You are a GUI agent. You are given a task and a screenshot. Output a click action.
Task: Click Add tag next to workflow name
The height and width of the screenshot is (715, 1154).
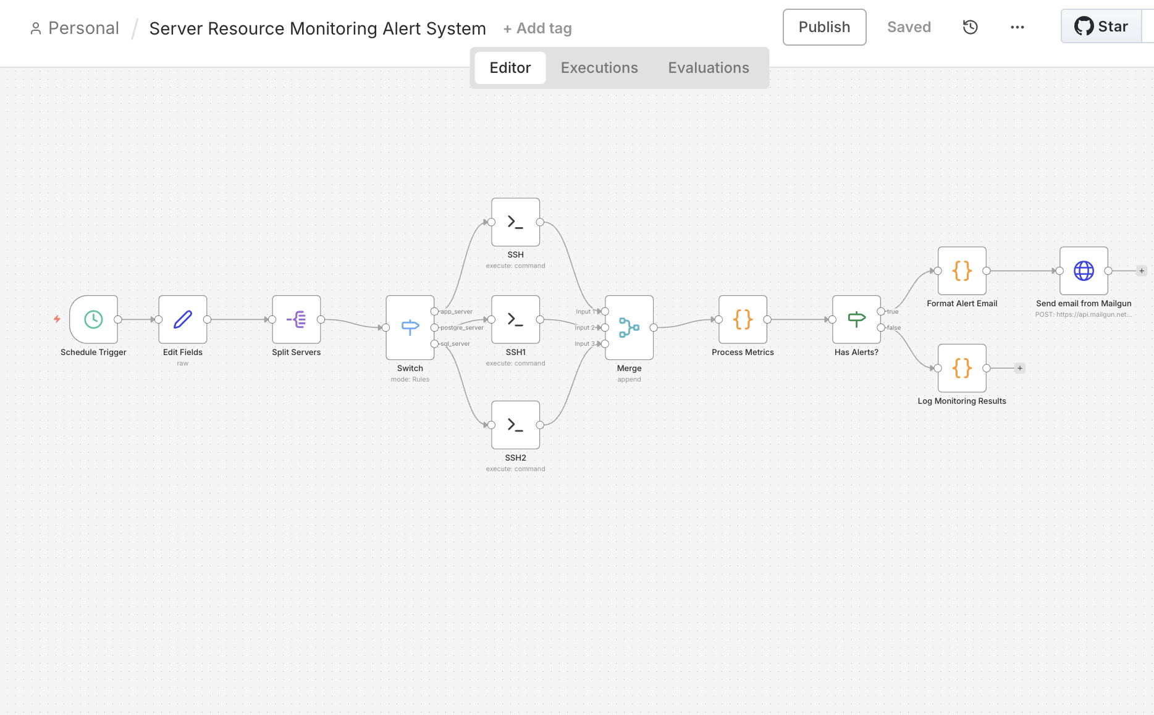pyautogui.click(x=537, y=28)
